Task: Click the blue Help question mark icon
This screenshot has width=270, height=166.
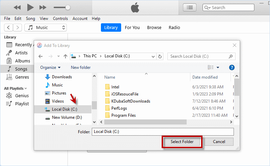Action: point(232,67)
